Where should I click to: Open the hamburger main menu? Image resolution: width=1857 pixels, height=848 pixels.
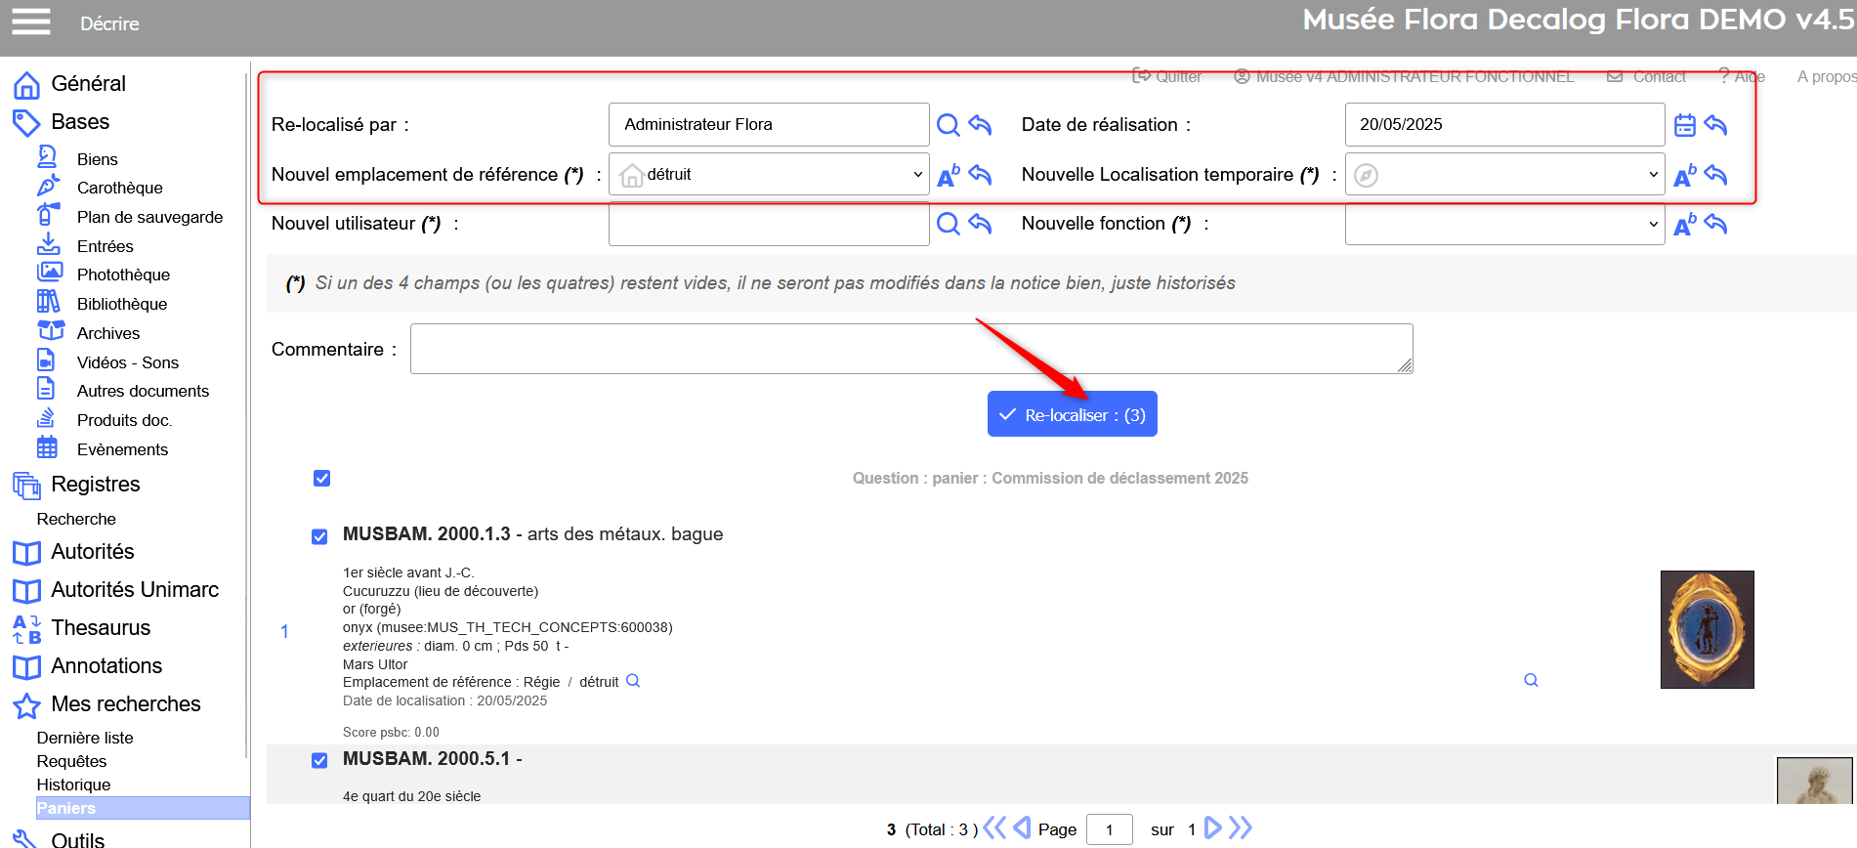(x=30, y=21)
